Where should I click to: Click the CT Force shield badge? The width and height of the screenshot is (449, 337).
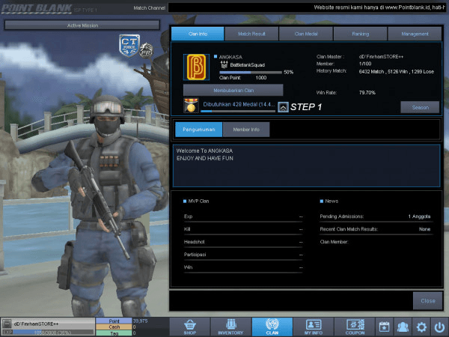(x=129, y=45)
